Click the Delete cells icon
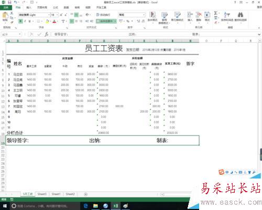This screenshot has width=262, height=210. click(199, 15)
